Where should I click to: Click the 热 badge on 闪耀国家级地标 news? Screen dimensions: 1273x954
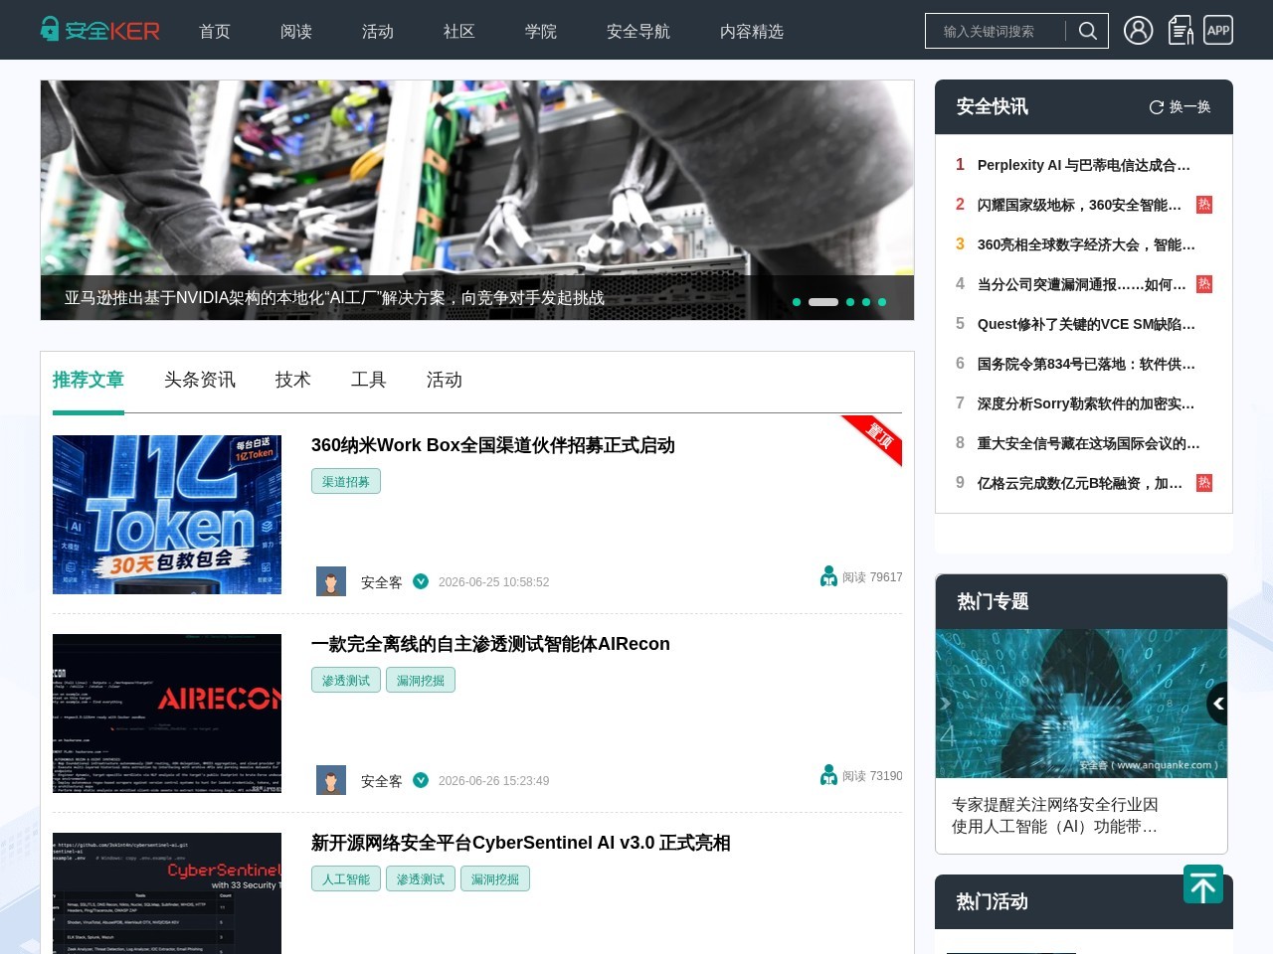click(x=1204, y=205)
